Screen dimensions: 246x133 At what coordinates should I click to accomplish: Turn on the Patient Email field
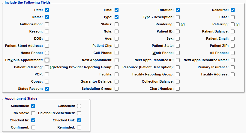click(233, 39)
